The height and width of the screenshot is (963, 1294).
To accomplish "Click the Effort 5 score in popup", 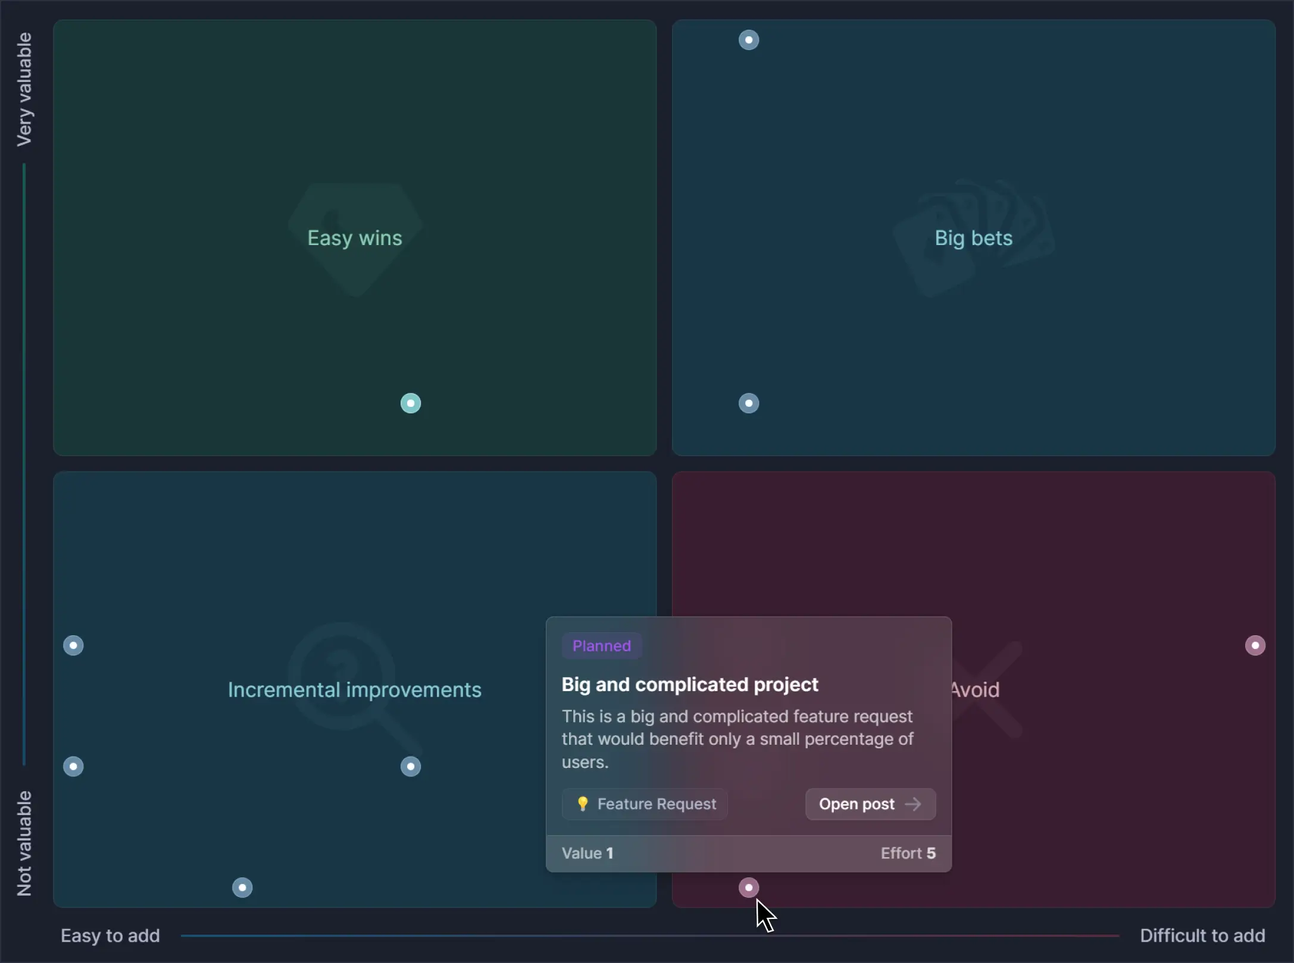I will pyautogui.click(x=908, y=853).
